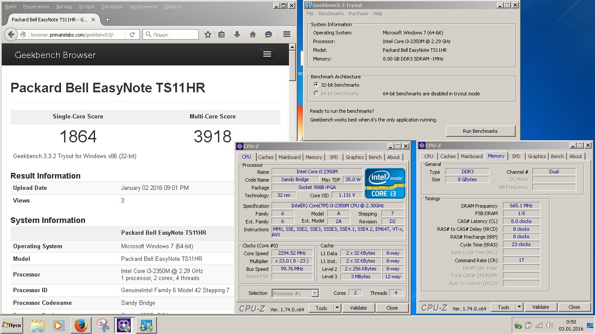The image size is (595, 334).
Task: Switch to Firefox on the taskbar
Action: pos(81,325)
